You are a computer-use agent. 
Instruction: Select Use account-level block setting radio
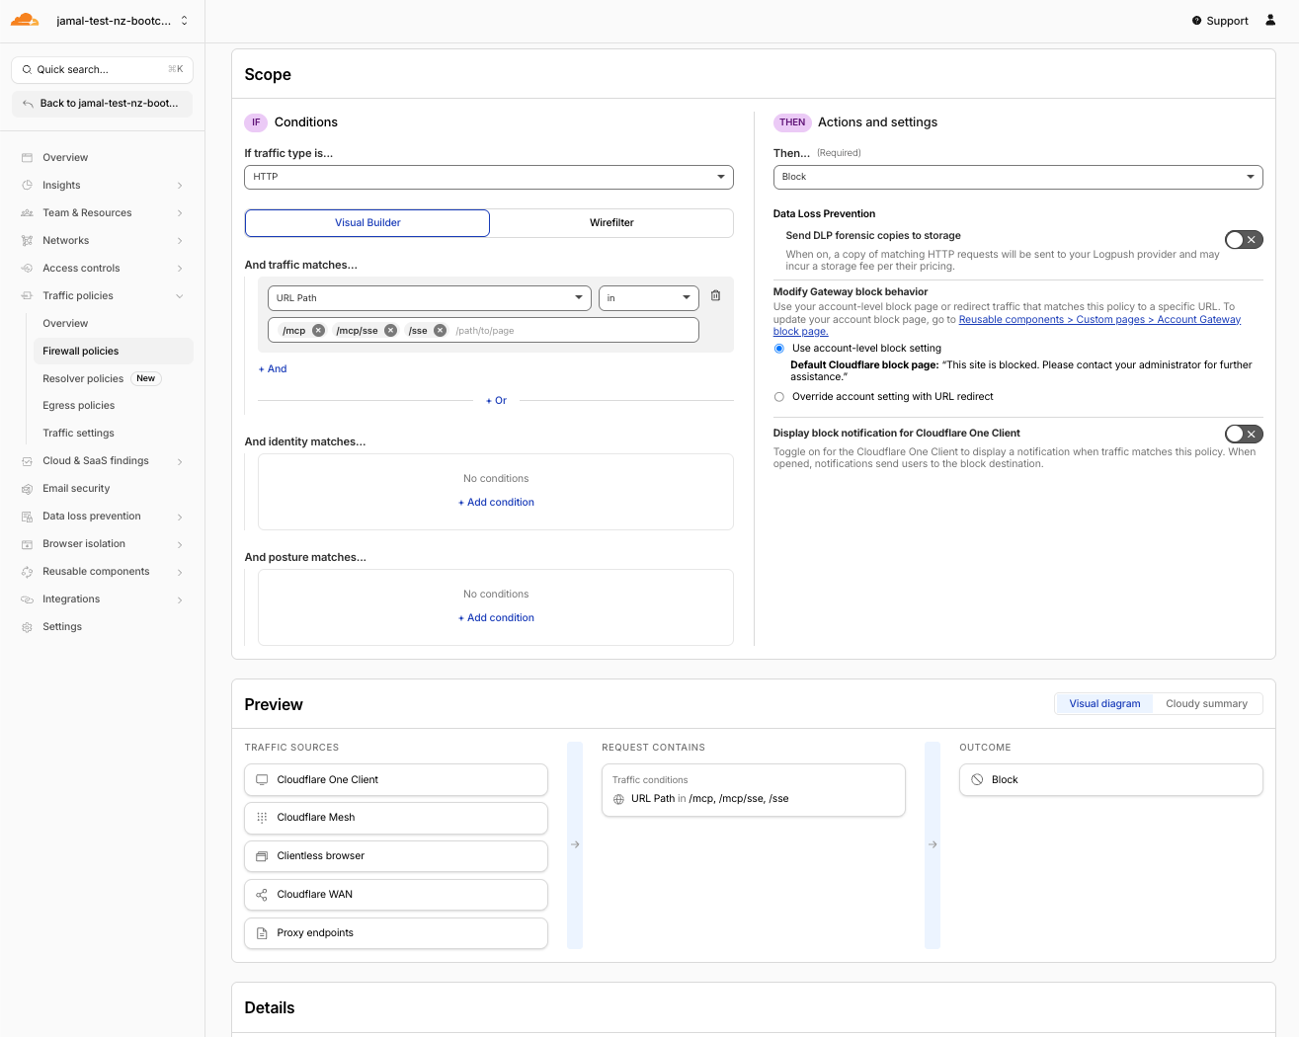[779, 349]
